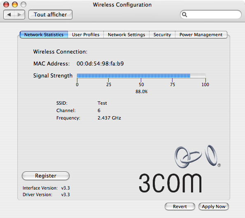Click the magnifying glass search icon
The image size is (245, 218).
point(184,14)
